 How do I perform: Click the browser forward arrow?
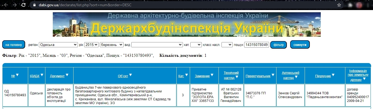coord(14,5)
